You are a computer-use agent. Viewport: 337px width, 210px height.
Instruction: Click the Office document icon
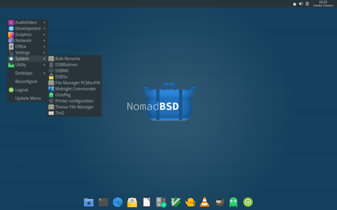11,47
